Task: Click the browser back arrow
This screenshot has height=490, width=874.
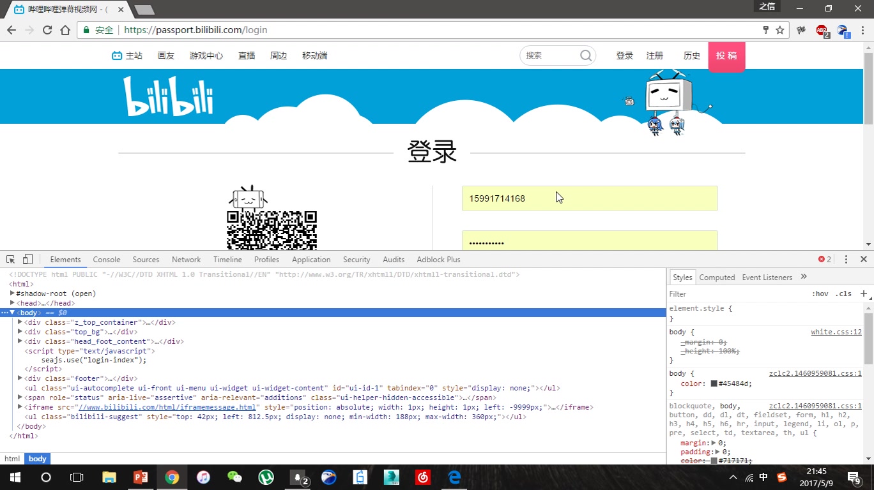Action: point(11,30)
